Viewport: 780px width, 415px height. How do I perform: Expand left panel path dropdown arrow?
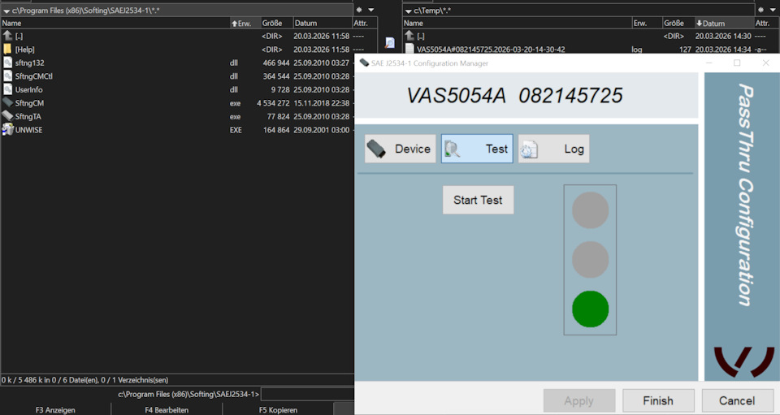click(6, 11)
